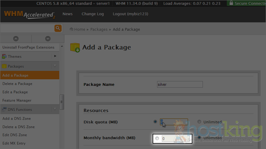The image size is (266, 149).
Task: Click the sidebar scroll-down arrow icon
Action: [x=48, y=39]
